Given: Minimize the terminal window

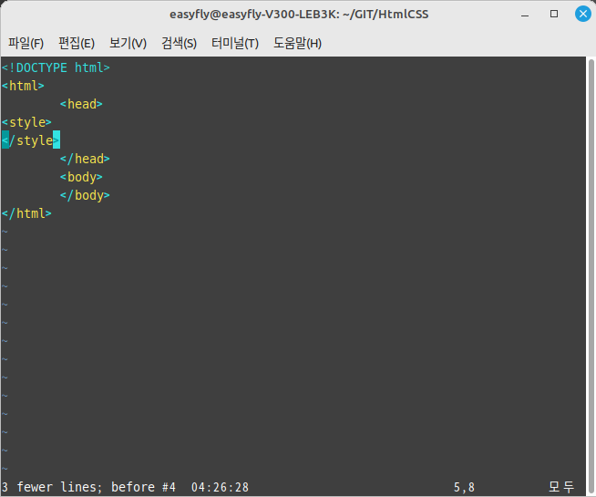Looking at the screenshot, I should [x=525, y=15].
